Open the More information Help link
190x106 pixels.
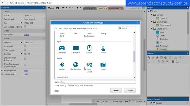coord(26,74)
